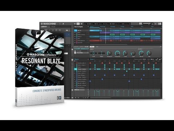Click the group view icon left of Drums
174x131 pixels.
[72, 60]
